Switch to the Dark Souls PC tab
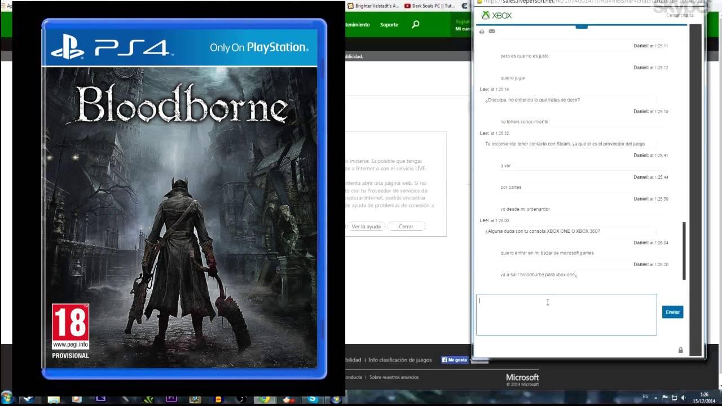Viewport: 722px width, 406px height. click(430, 6)
